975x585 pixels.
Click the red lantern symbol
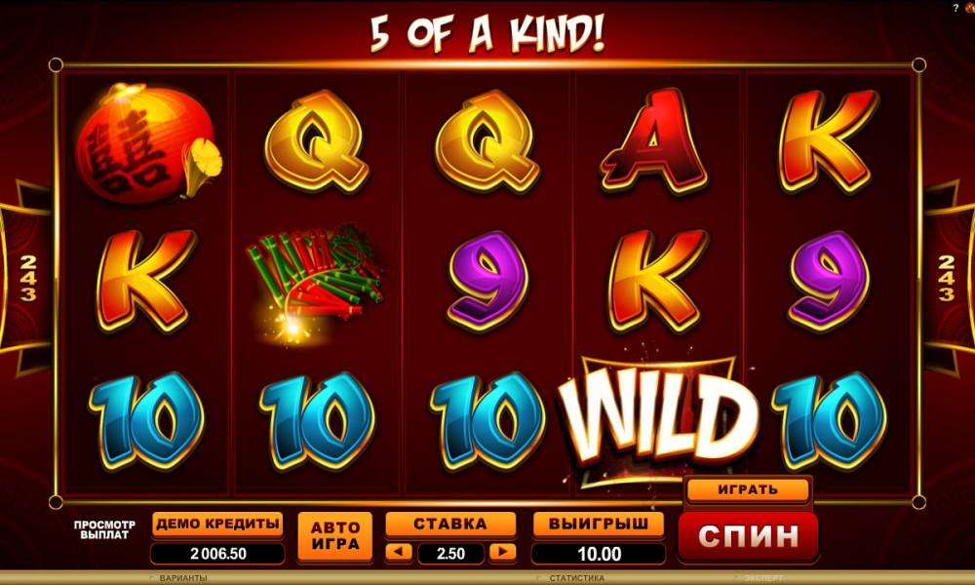click(147, 142)
